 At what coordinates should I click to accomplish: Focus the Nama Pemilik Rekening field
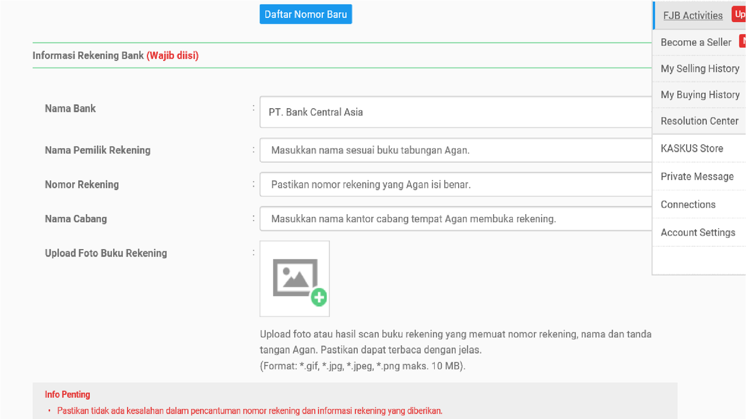click(x=456, y=150)
